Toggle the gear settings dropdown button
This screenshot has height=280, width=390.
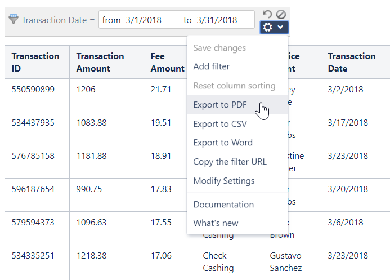point(274,27)
